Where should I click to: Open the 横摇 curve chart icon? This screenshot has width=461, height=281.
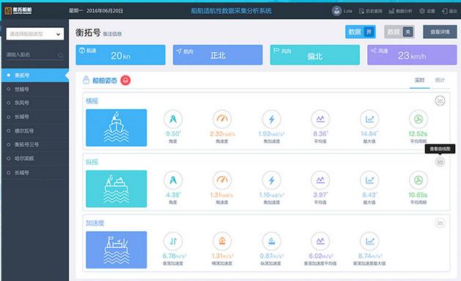[440, 101]
